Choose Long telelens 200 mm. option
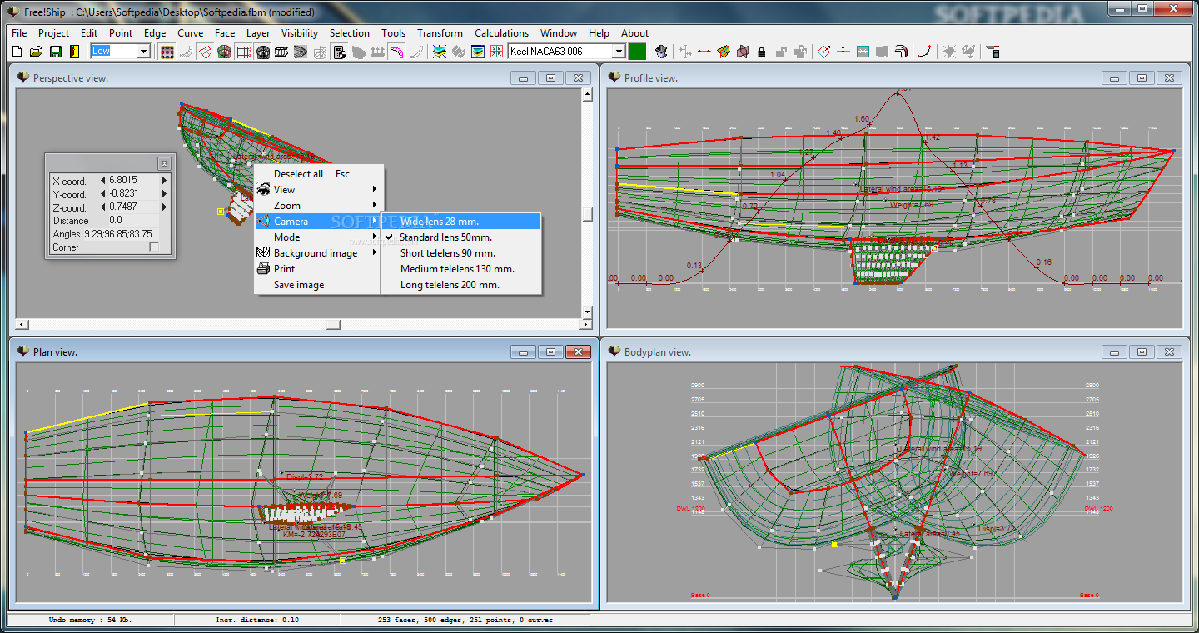 click(460, 285)
